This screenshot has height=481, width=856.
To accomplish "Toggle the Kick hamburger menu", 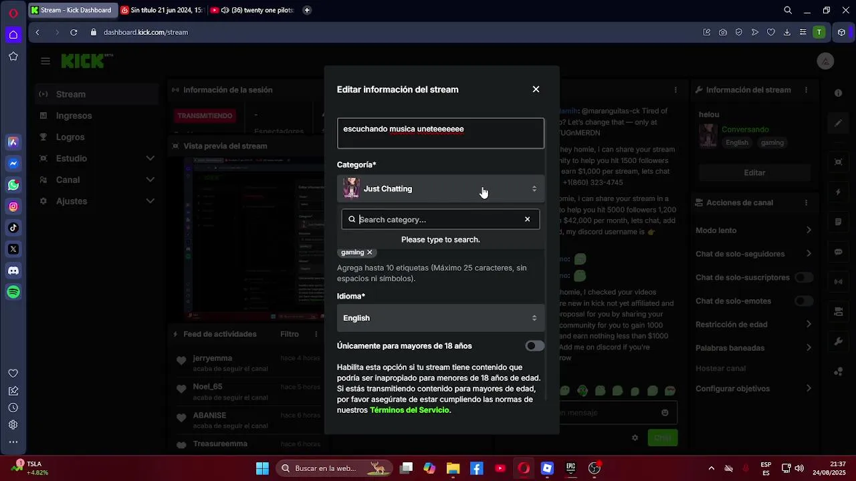I will [45, 61].
